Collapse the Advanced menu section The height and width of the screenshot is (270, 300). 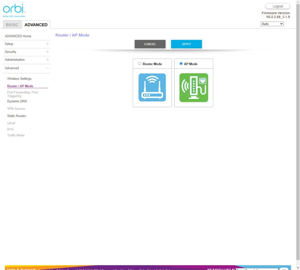pyautogui.click(x=47, y=68)
